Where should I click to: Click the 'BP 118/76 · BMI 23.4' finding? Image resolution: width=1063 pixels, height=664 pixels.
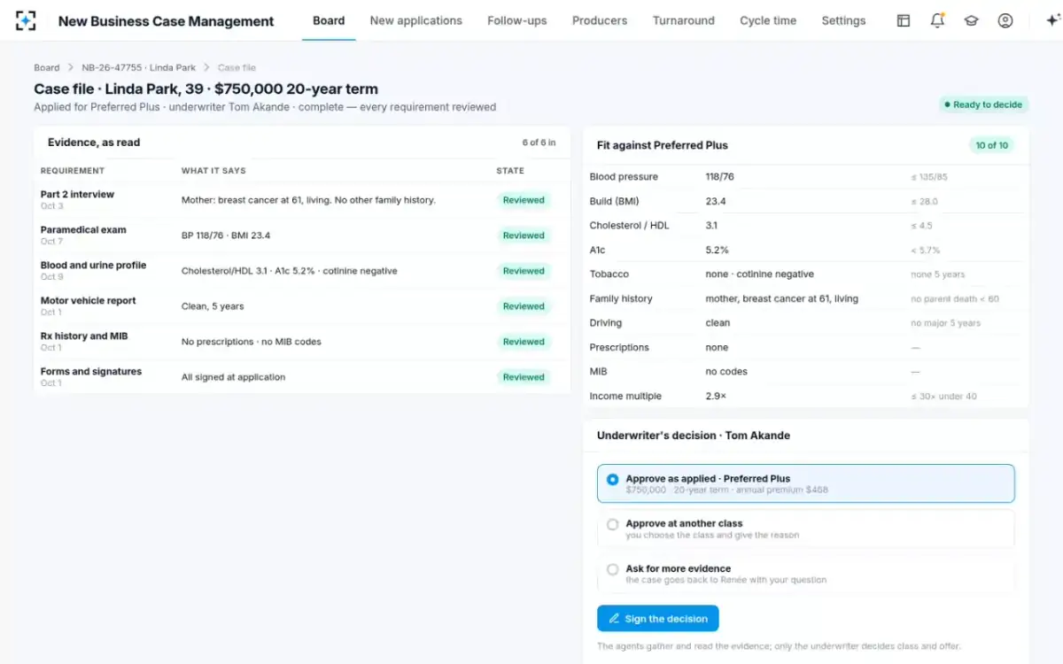coord(226,235)
